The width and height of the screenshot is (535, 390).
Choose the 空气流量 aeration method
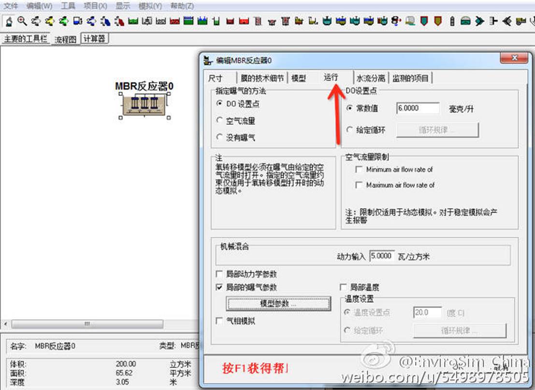[220, 121]
